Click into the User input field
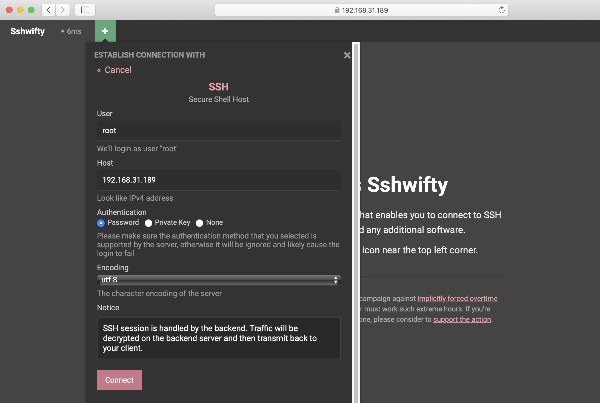The image size is (600, 403). point(219,131)
